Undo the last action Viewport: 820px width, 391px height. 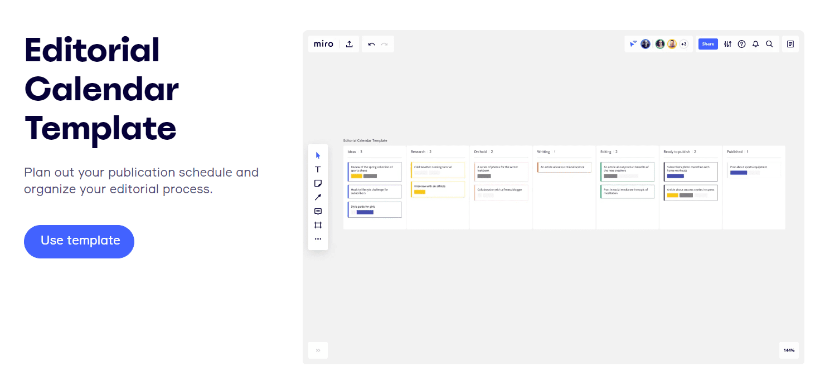pos(371,44)
